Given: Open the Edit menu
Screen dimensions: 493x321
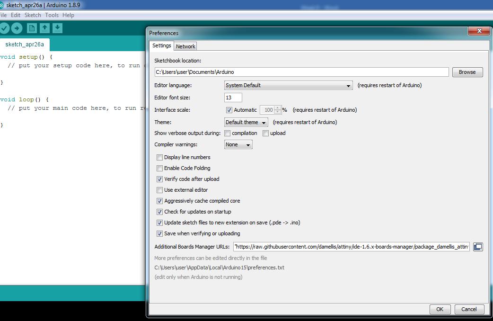Looking at the screenshot, I should [16, 15].
